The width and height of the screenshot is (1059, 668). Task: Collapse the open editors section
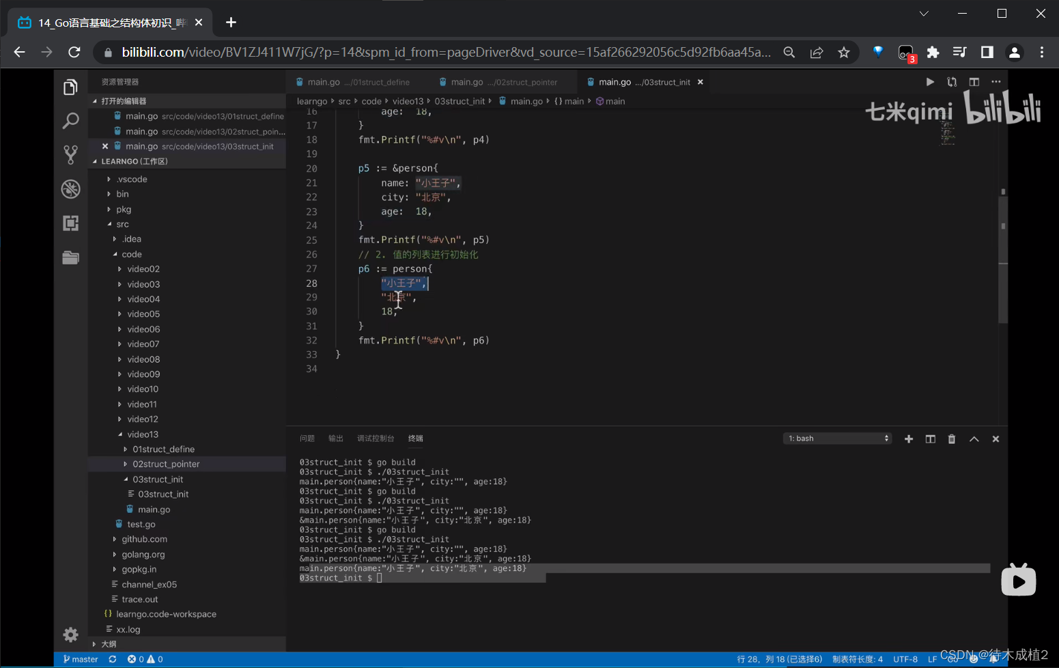pos(186,101)
